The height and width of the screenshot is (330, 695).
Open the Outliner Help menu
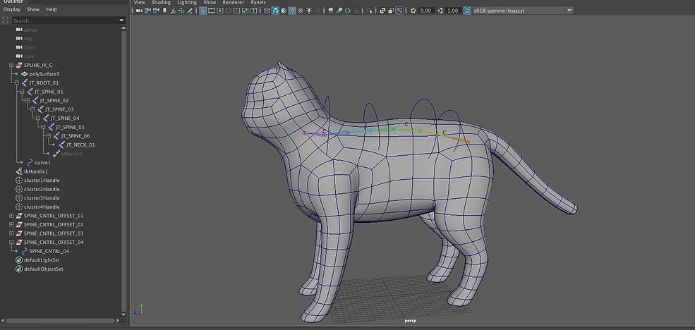52,9
